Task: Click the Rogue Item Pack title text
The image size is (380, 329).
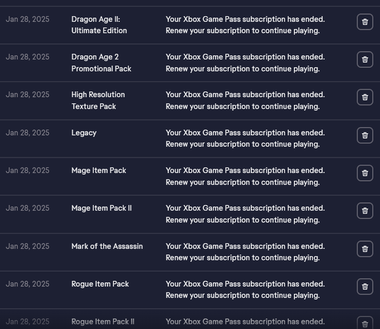Action: pos(100,284)
